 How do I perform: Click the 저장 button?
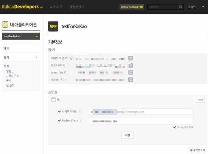pyautogui.click(x=127, y=135)
